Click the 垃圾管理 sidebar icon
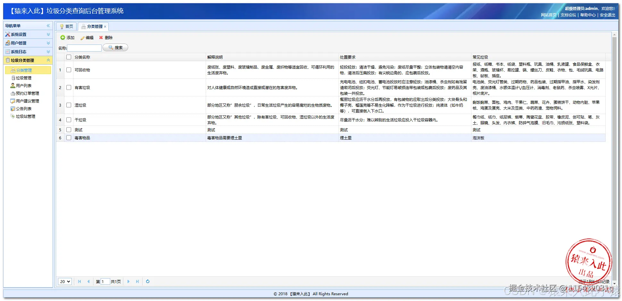This screenshot has width=622, height=301. pyautogui.click(x=13, y=78)
